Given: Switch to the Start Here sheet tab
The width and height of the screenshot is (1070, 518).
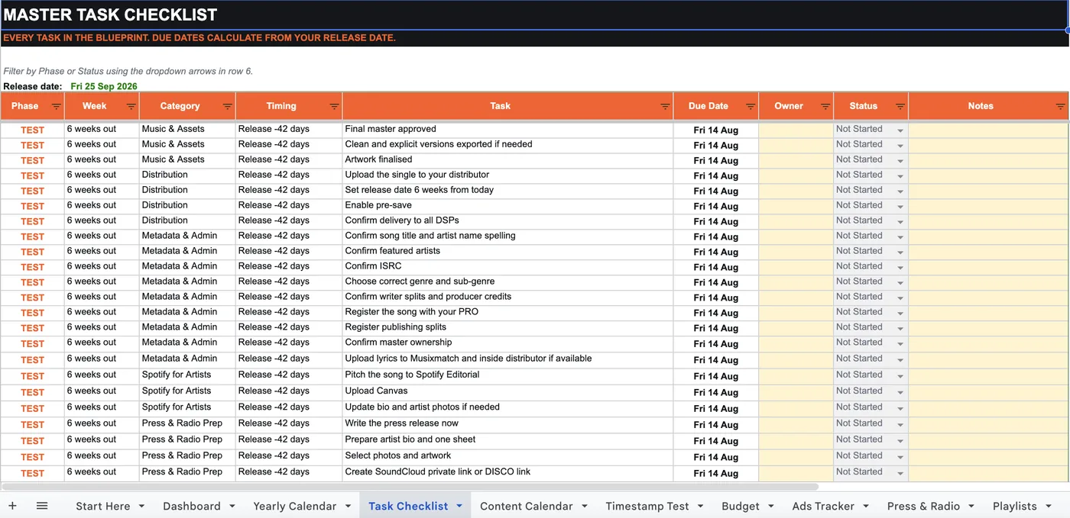Looking at the screenshot, I should [102, 506].
